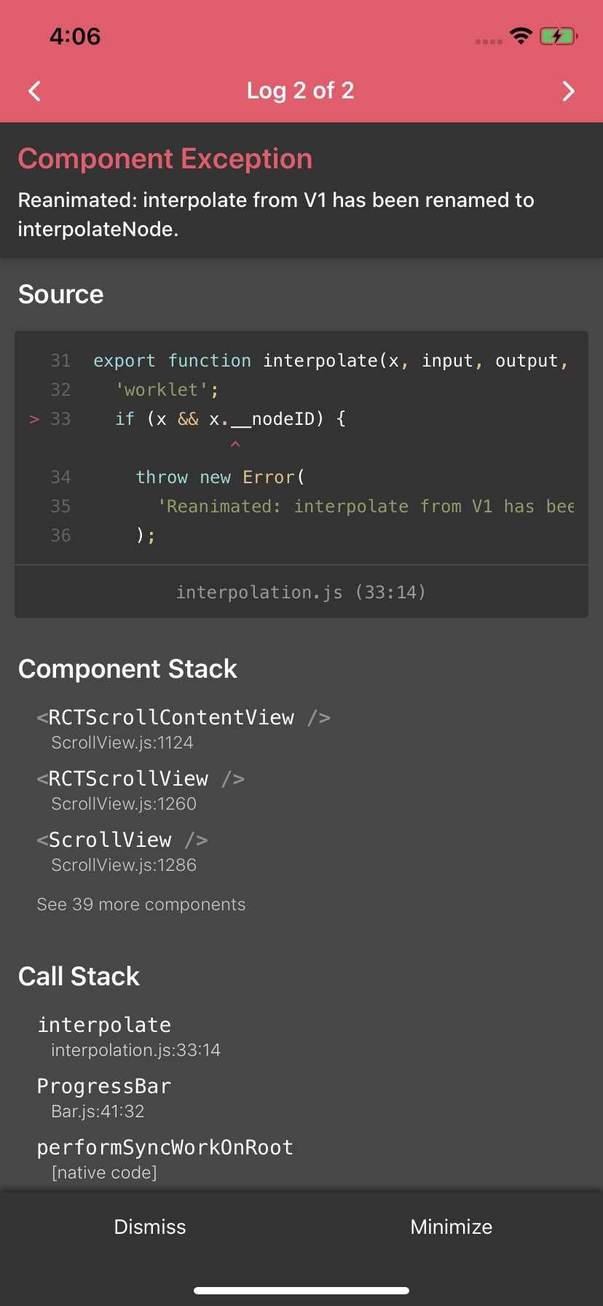Select the code snippet in the Source panel
The width and height of the screenshot is (603, 1306).
click(x=301, y=447)
